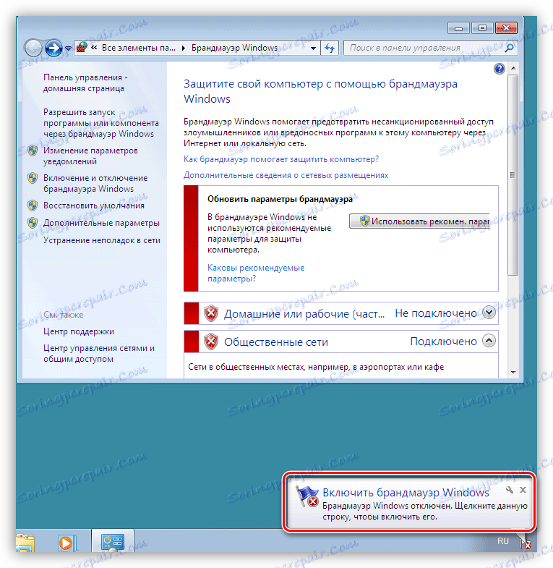Expand the breadcrumb arrow after 'Все элементы па...'

184,48
